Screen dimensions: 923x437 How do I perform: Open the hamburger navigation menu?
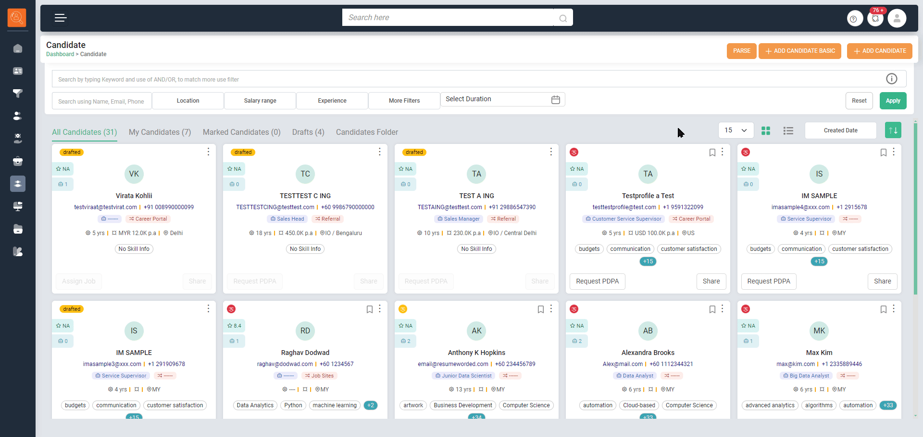(x=60, y=18)
